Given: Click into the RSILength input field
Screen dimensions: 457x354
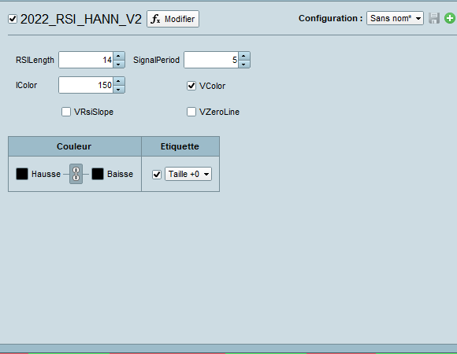Looking at the screenshot, I should [x=86, y=60].
